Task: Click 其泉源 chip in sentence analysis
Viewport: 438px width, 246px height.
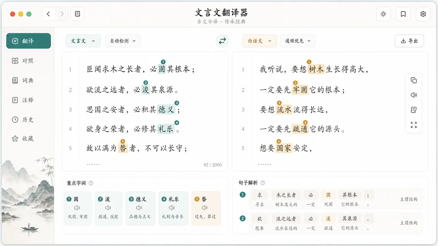Action: pyautogui.click(x=350, y=219)
